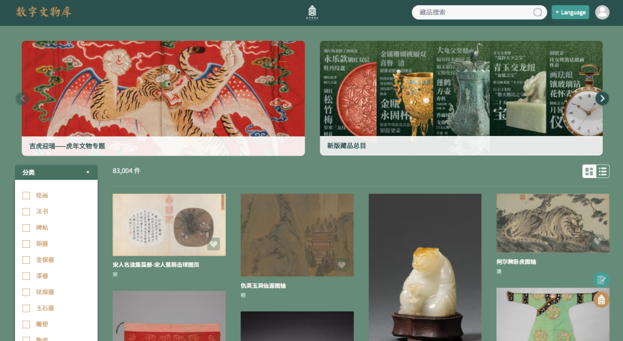This screenshot has width=623, height=341.
Task: Click the Palace Museum logo icon
Action: pyautogui.click(x=312, y=12)
